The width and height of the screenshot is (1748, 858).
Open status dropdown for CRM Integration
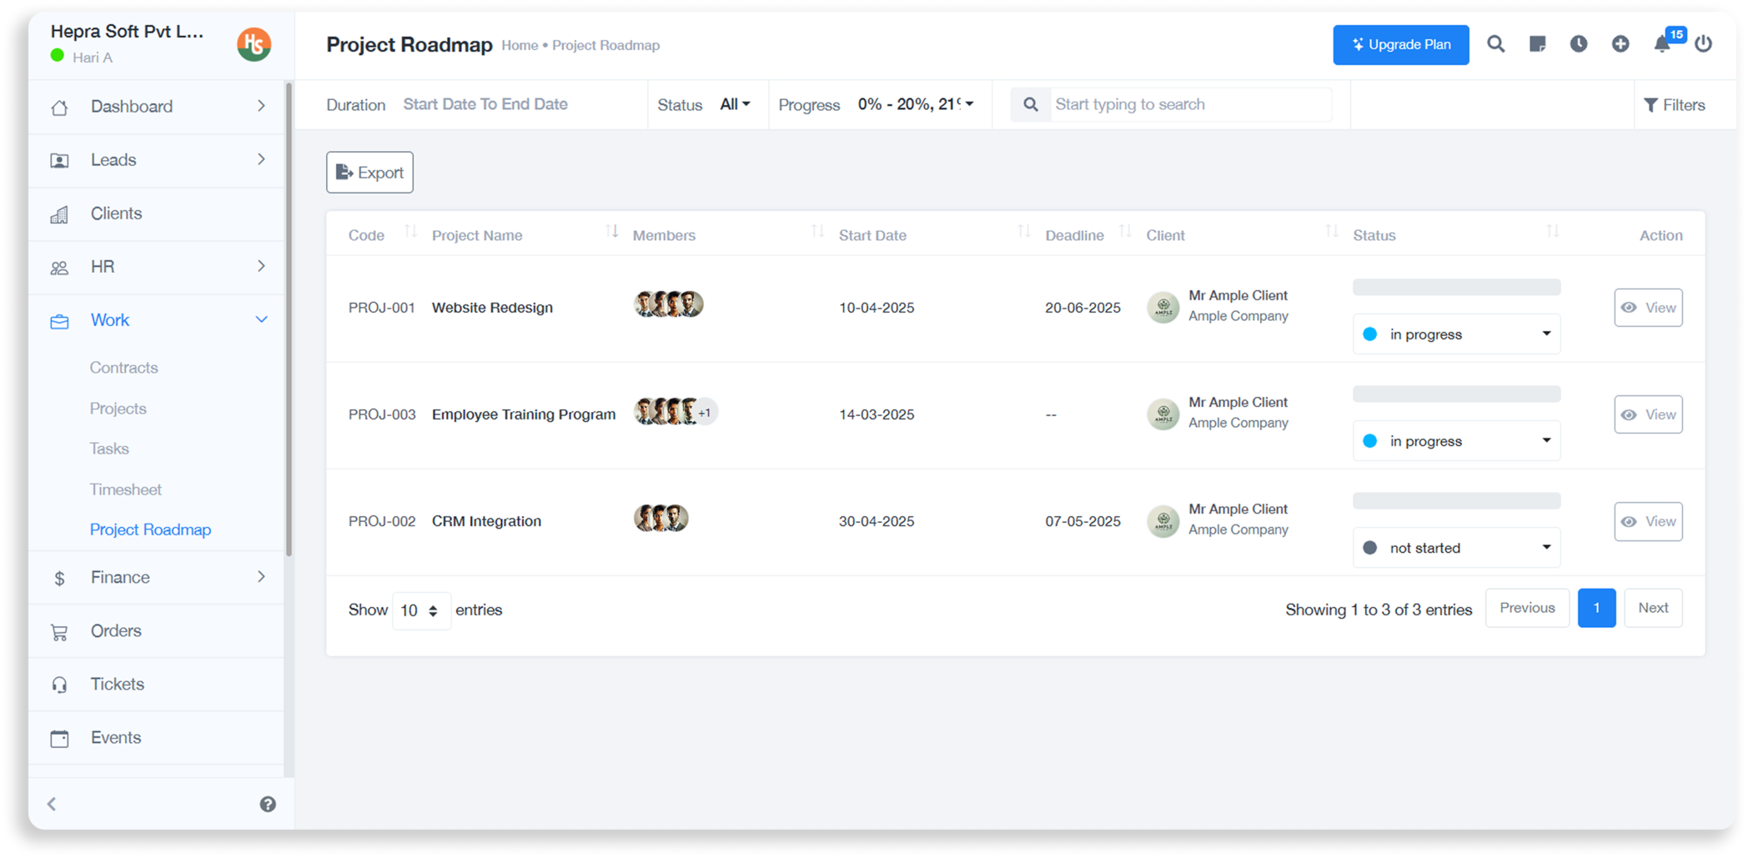point(1455,548)
